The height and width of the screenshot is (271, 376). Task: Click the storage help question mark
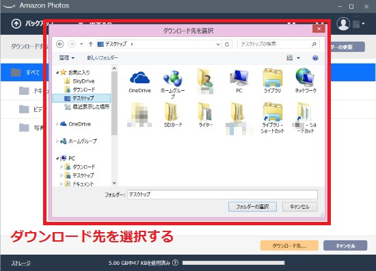[175, 263]
